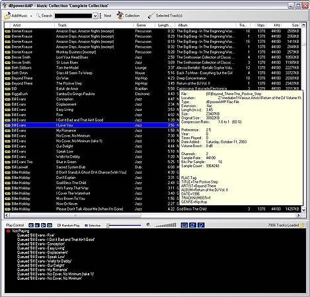Click queue entry 'Queued Bill Evans - My Romance'
The image size is (310, 297).
tap(42, 270)
